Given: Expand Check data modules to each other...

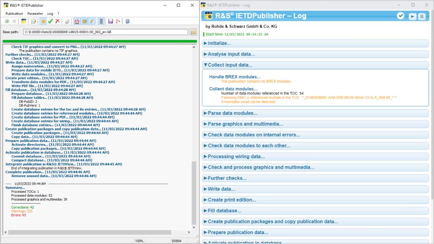Looking at the screenshot, I should tap(315, 146).
